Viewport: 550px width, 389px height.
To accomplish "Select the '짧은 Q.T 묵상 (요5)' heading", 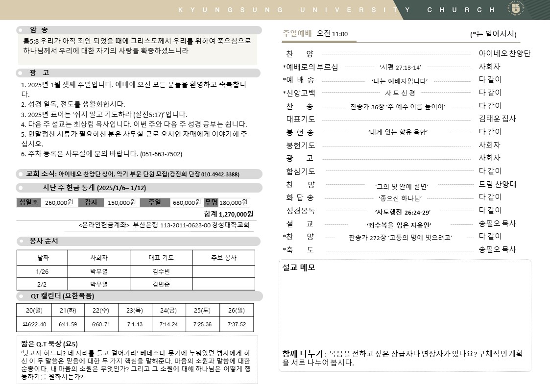I will pyautogui.click(x=49, y=344).
